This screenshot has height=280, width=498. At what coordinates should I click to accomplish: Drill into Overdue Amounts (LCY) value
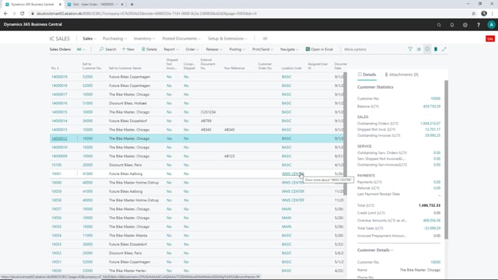(432, 220)
